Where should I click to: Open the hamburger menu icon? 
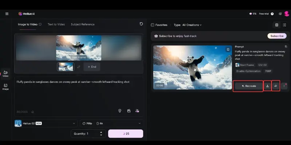(x=7, y=14)
